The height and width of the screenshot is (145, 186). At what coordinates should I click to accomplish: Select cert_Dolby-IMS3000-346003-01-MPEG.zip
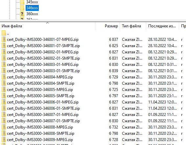(x=43, y=65)
